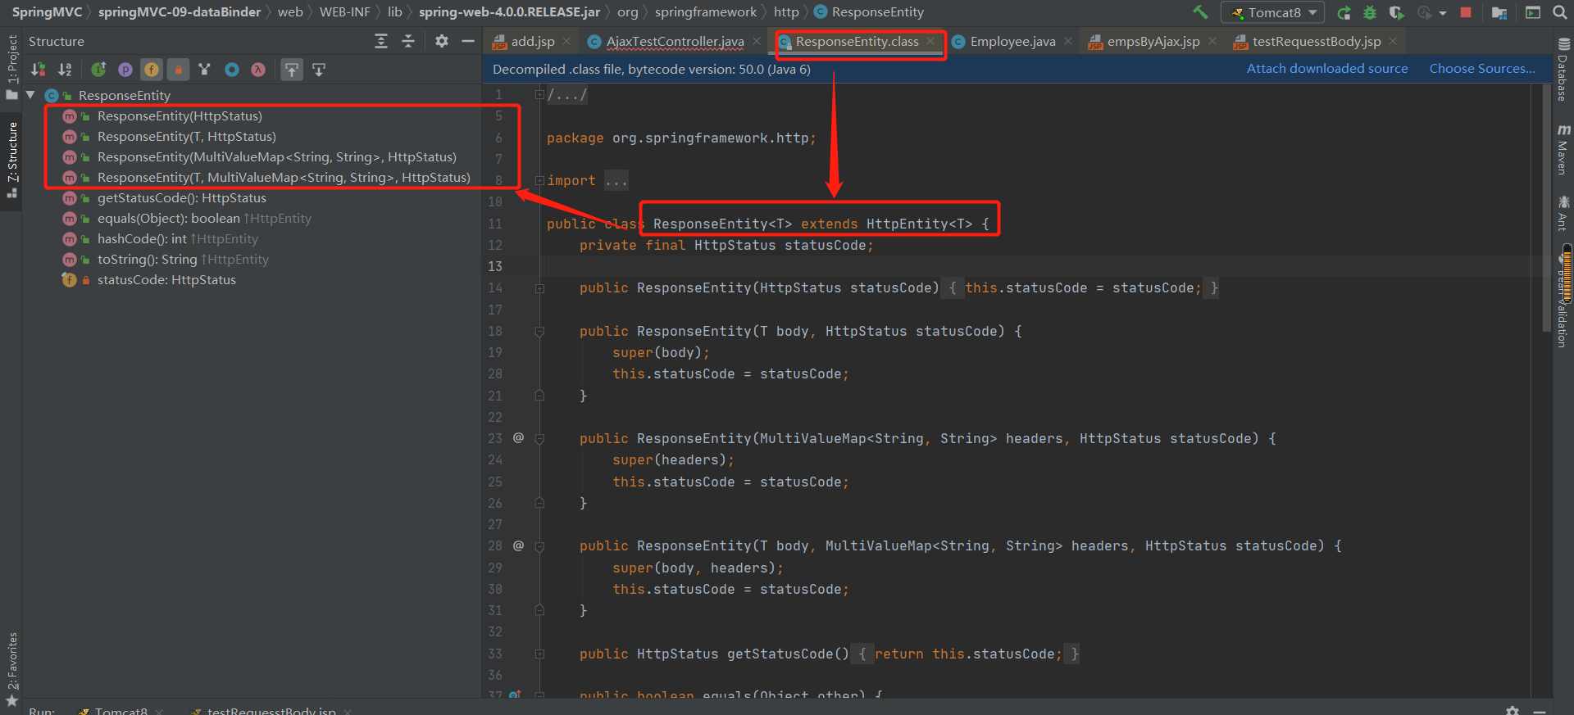Open the Tomcat8 run configuration dropdown
Screen dimensions: 1574x715
1273,12
